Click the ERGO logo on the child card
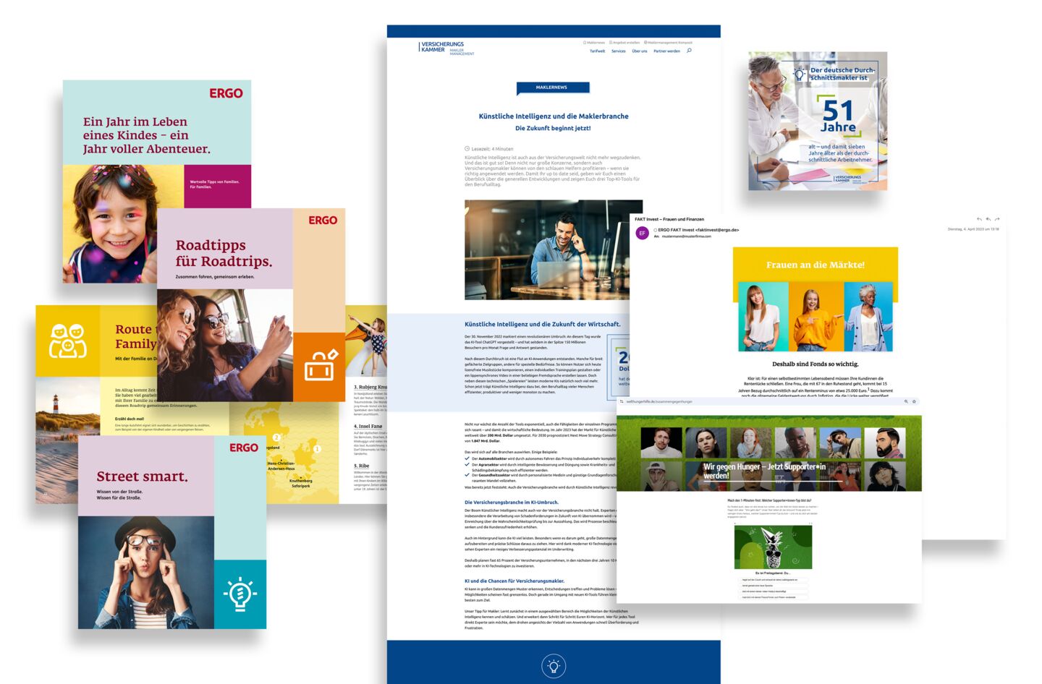Screen dimensions: 1042x684 [x=226, y=93]
